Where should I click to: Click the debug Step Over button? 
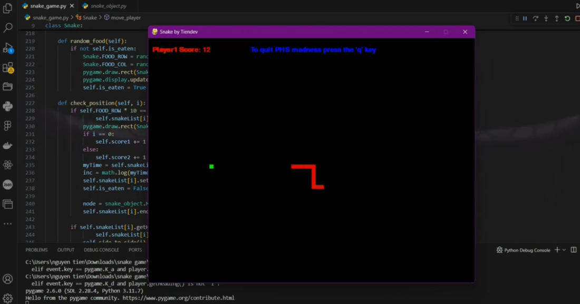click(x=535, y=18)
